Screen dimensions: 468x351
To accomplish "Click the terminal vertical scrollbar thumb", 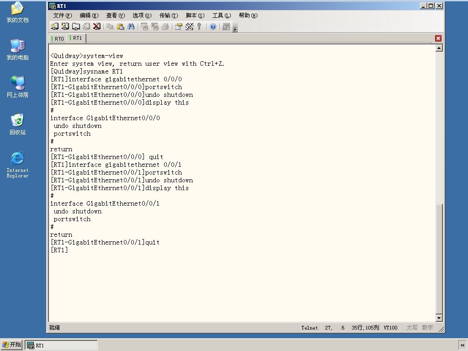I will coord(439,259).
